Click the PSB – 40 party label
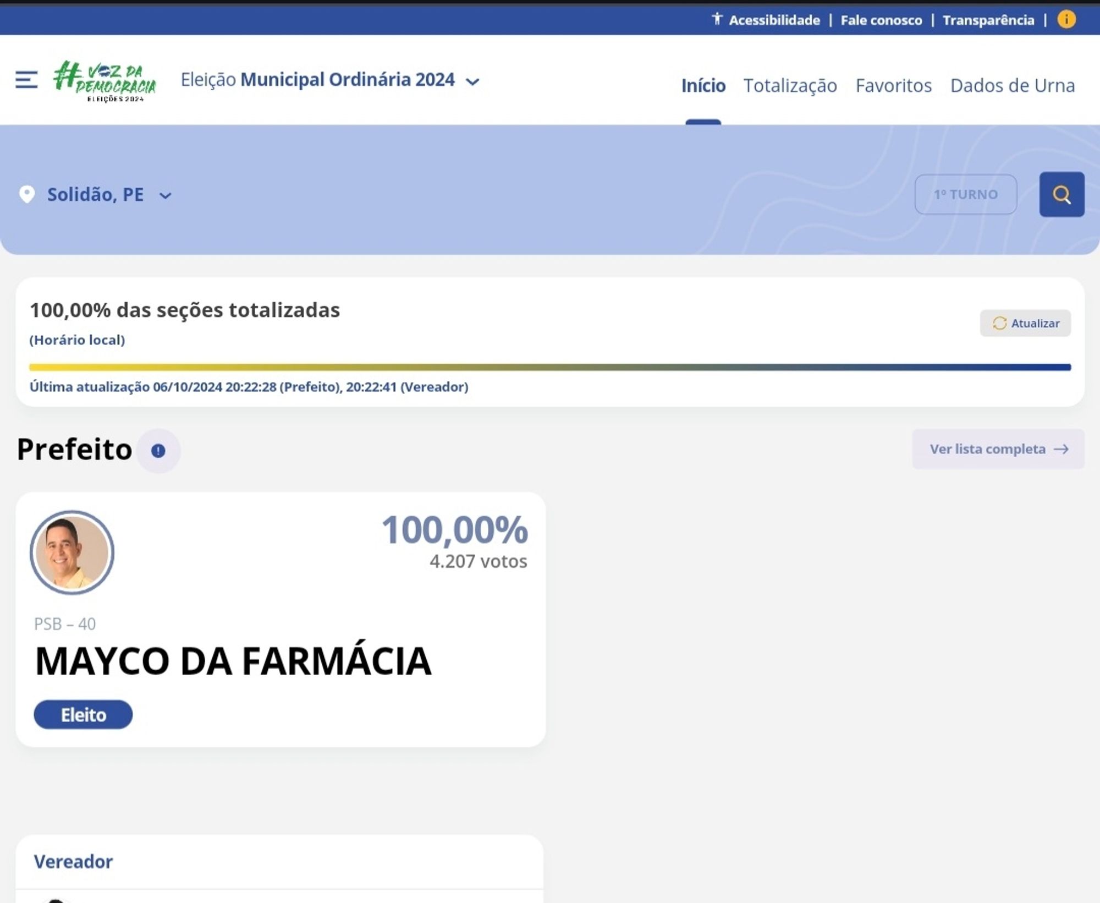 [x=65, y=624]
